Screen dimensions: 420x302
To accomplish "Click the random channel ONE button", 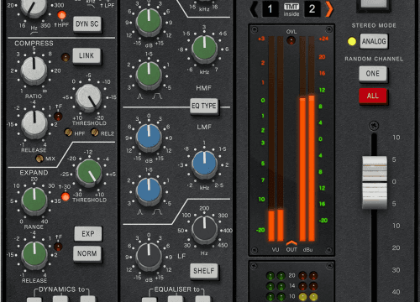I will [x=373, y=74].
